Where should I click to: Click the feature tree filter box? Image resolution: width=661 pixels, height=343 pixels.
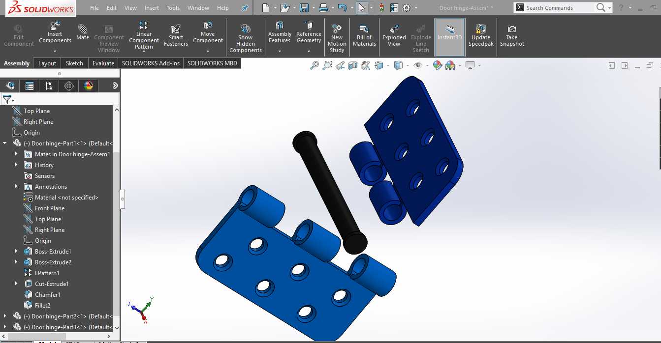(60, 99)
